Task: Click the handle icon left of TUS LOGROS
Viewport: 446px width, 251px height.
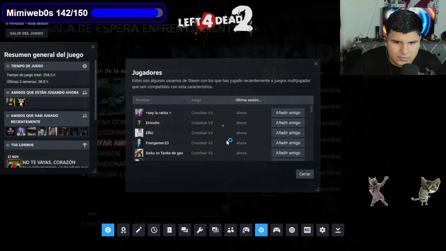Action: (8, 145)
